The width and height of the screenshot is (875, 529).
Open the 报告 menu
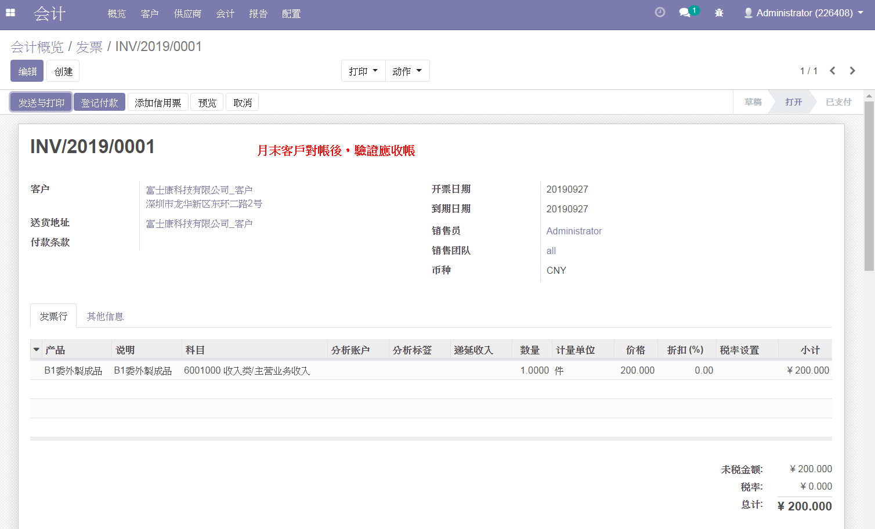click(x=258, y=13)
